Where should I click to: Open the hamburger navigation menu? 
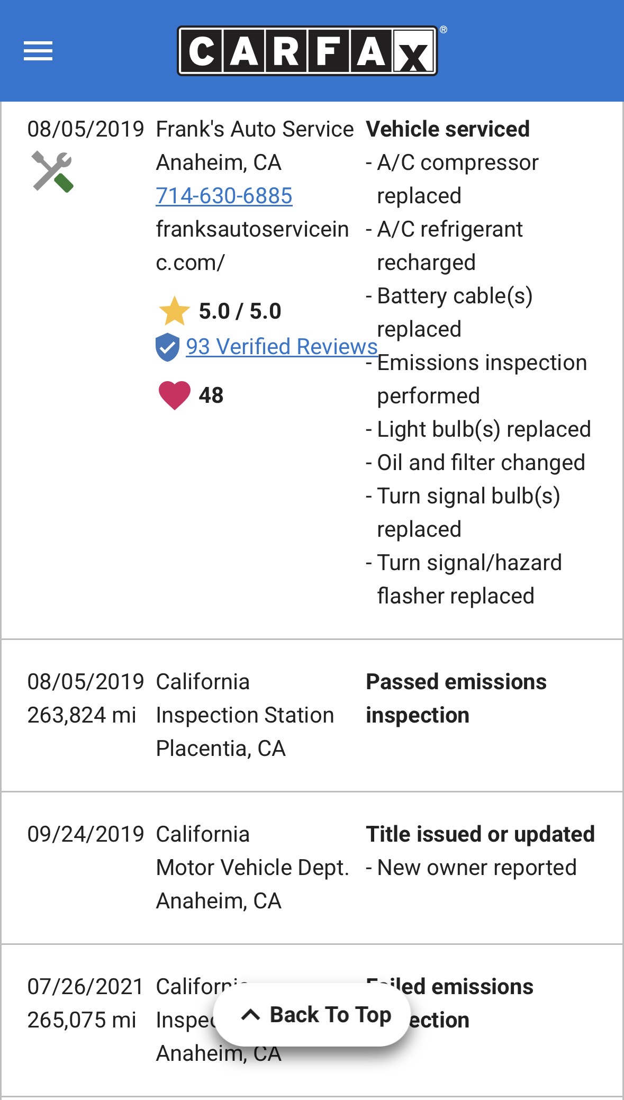tap(38, 51)
